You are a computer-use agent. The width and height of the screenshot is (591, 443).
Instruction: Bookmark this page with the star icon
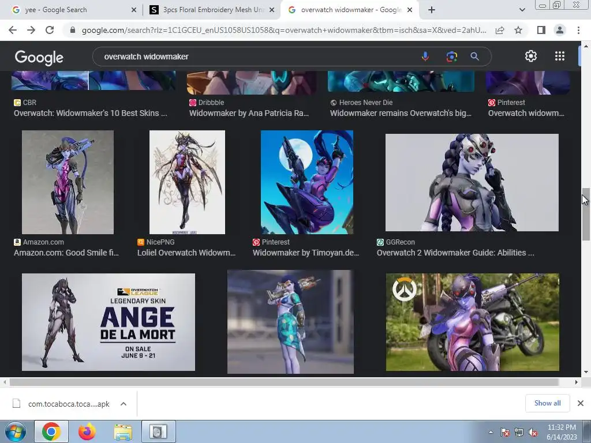[x=518, y=30]
